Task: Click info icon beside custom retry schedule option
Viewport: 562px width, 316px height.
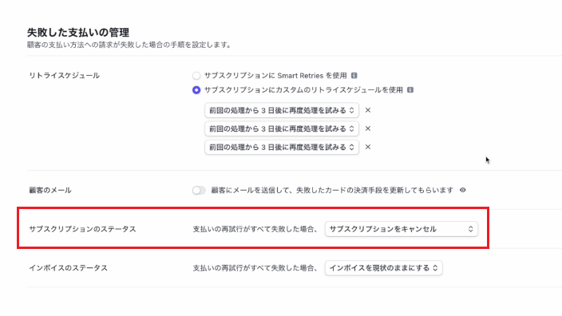Action: point(410,90)
